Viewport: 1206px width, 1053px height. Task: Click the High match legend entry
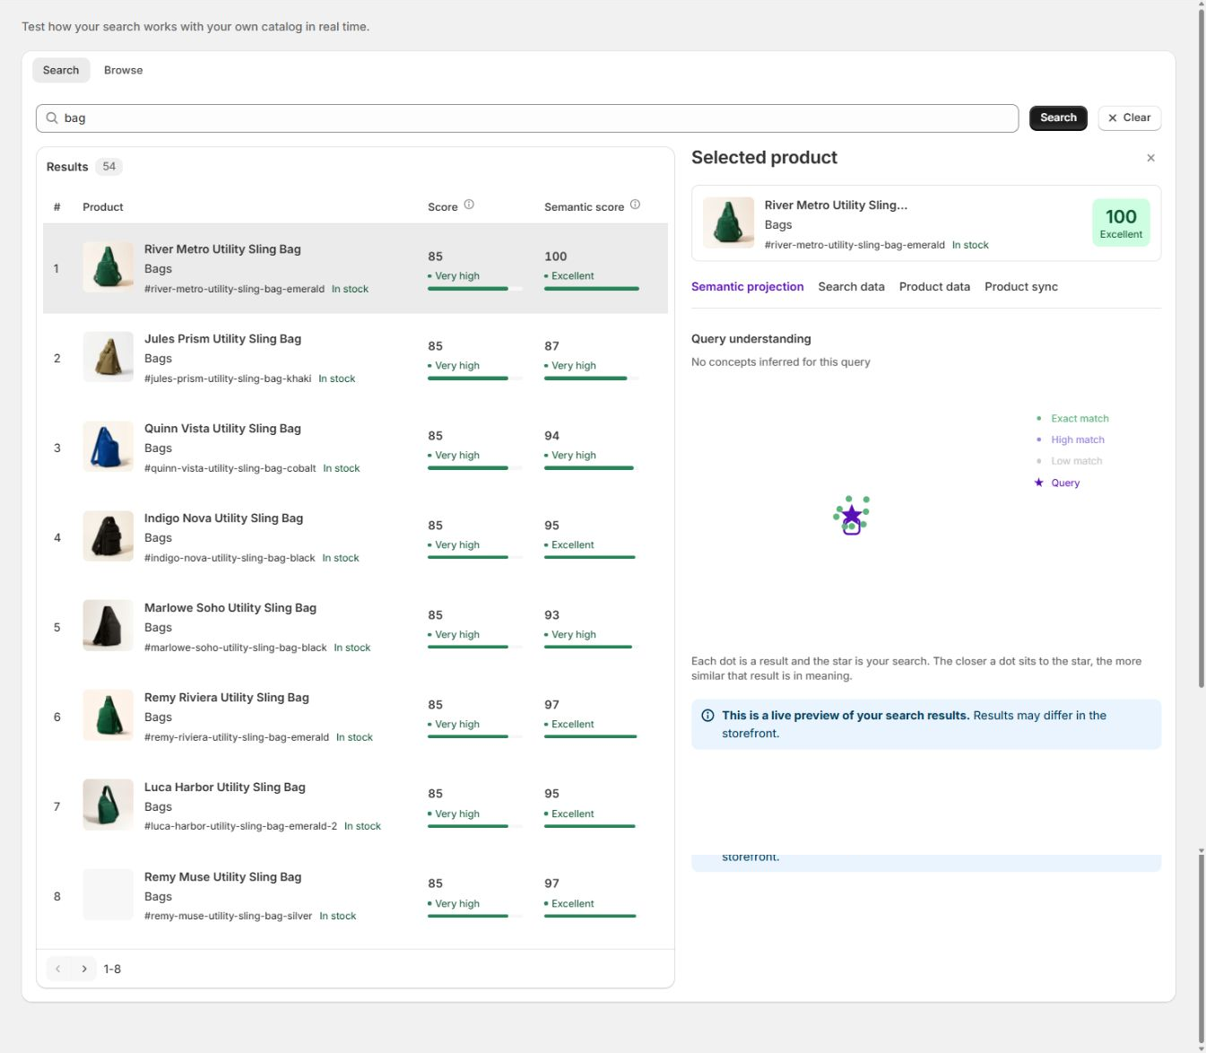tap(1070, 440)
